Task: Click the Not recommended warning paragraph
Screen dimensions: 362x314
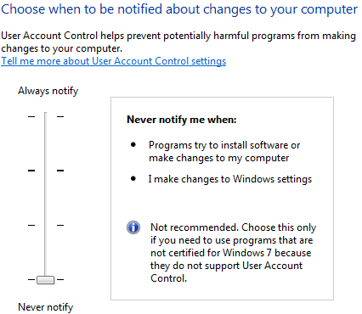Action: tap(234, 253)
